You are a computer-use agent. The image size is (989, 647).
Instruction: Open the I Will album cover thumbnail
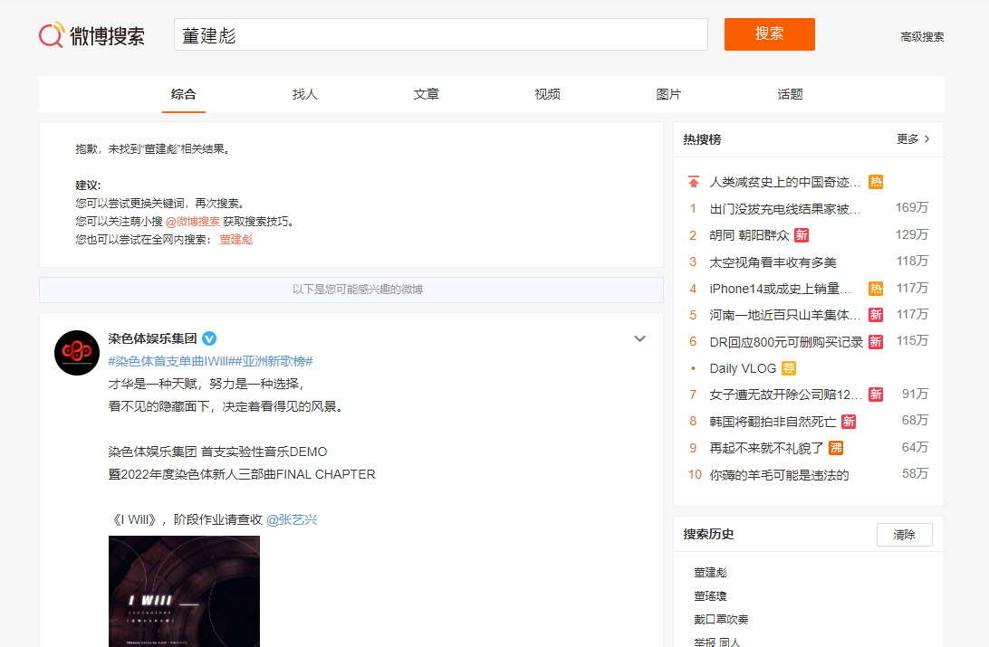tap(184, 590)
